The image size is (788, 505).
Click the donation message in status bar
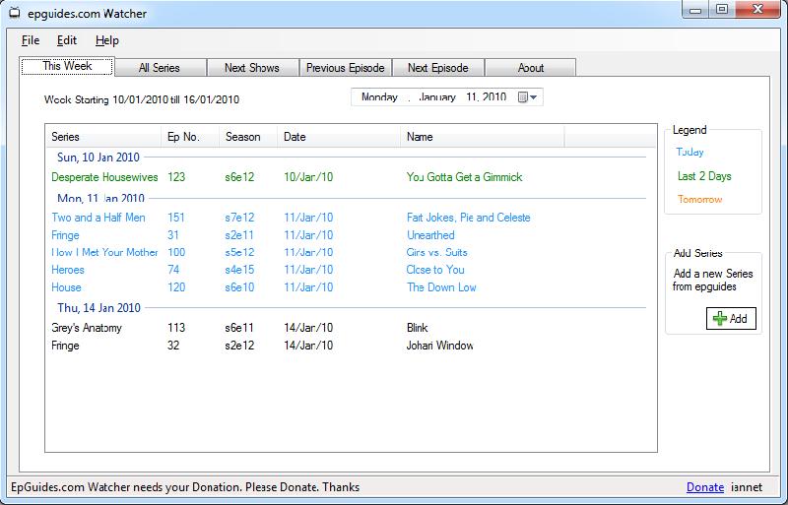[x=185, y=487]
